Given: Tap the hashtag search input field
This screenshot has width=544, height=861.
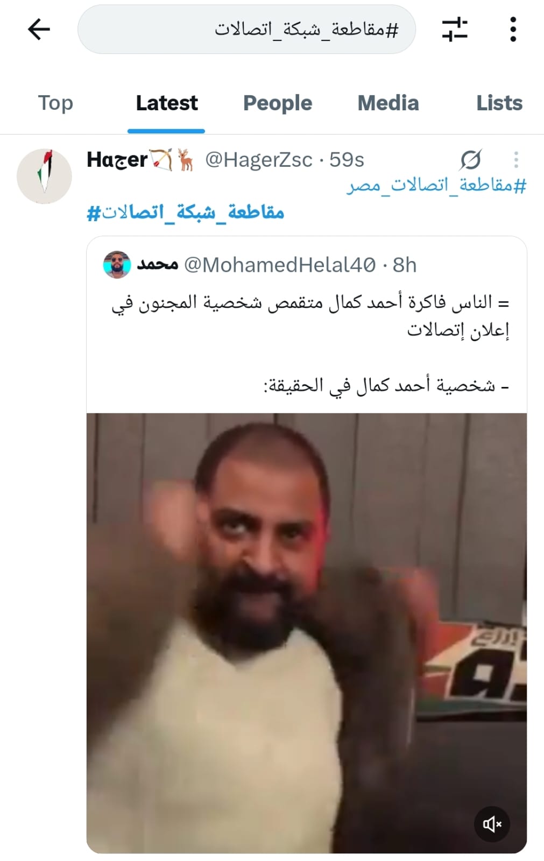Looking at the screenshot, I should (x=247, y=29).
